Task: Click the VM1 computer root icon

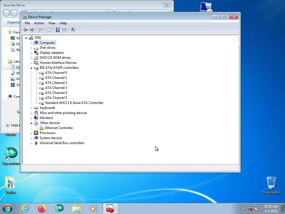Action: (x=31, y=38)
